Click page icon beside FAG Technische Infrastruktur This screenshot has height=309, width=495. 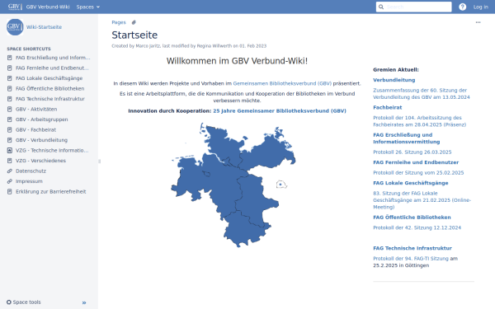coord(9,99)
